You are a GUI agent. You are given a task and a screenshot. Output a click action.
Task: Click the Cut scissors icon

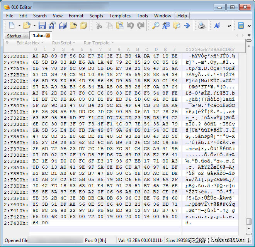99,25
